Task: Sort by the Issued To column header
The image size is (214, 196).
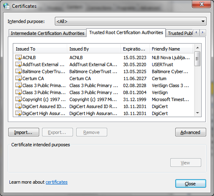Action: click(x=40, y=49)
